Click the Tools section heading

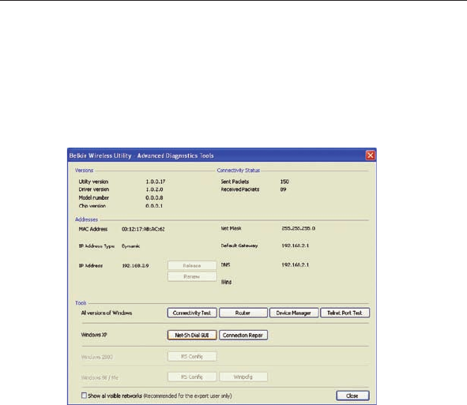point(81,303)
